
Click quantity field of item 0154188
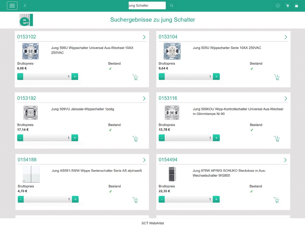pyautogui.click(x=48, y=199)
